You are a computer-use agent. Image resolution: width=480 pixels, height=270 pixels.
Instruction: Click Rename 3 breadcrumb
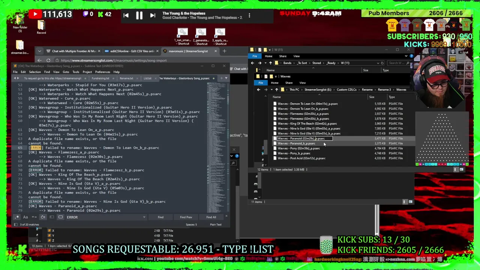click(x=384, y=90)
